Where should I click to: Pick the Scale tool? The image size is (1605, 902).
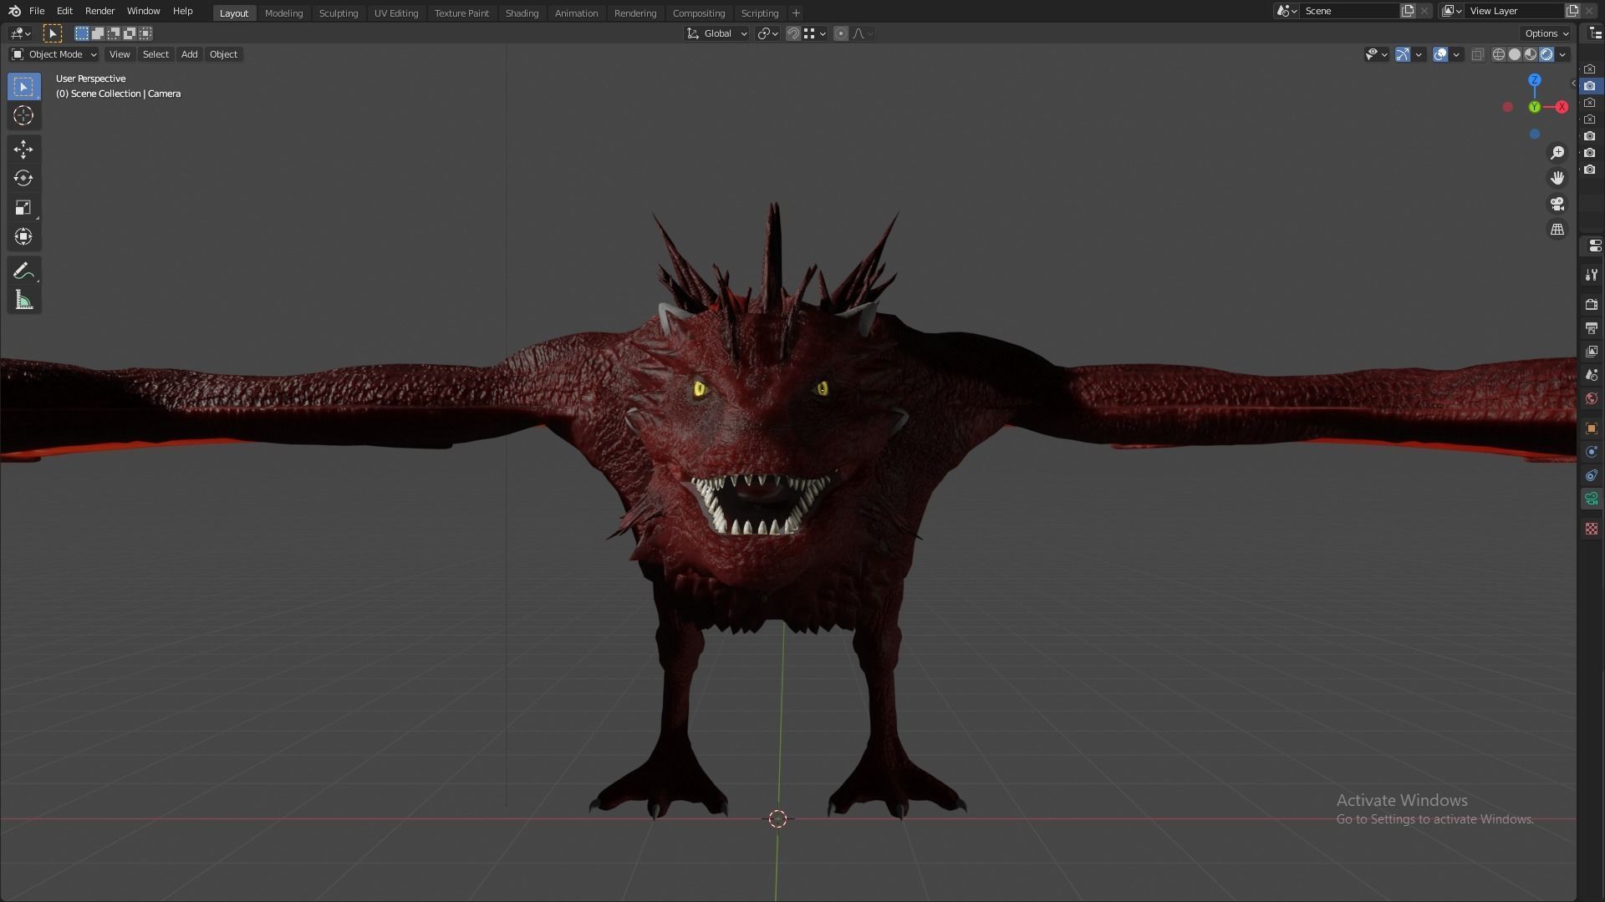[x=23, y=207]
